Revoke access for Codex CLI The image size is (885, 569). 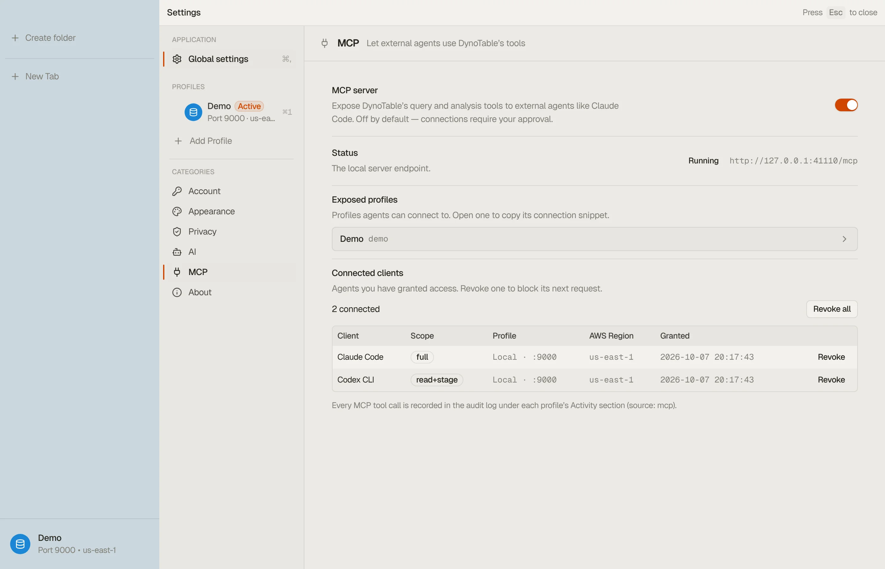coord(831,380)
